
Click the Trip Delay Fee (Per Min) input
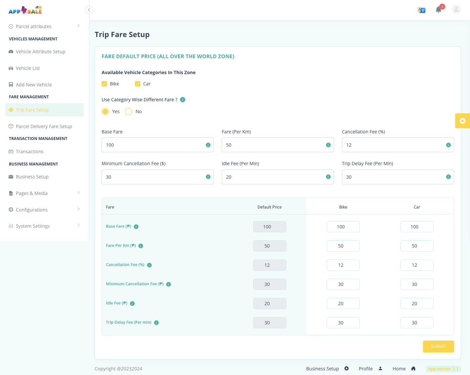(x=398, y=177)
